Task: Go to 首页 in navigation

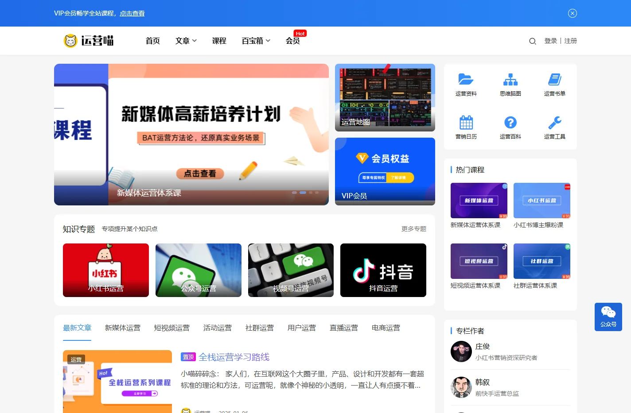Action: [x=153, y=41]
